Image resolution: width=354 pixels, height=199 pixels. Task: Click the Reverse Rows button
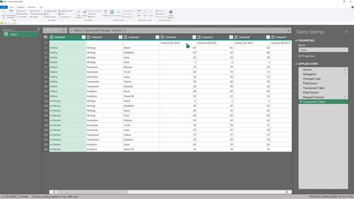tap(22, 14)
